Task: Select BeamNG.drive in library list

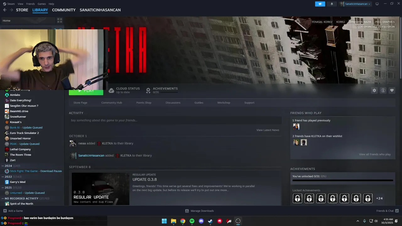Action: click(19, 111)
